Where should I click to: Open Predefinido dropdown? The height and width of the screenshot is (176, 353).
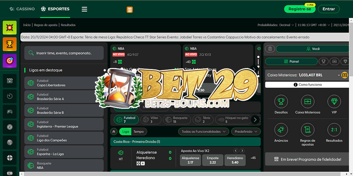(246, 132)
